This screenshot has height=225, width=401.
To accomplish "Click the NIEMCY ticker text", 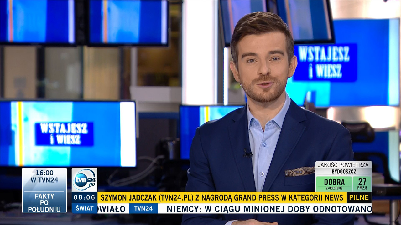I will [269, 209].
